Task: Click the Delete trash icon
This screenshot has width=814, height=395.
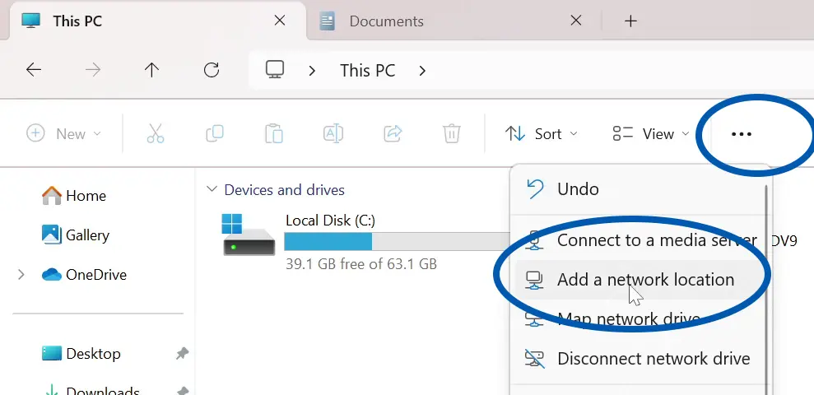Action: tap(452, 134)
